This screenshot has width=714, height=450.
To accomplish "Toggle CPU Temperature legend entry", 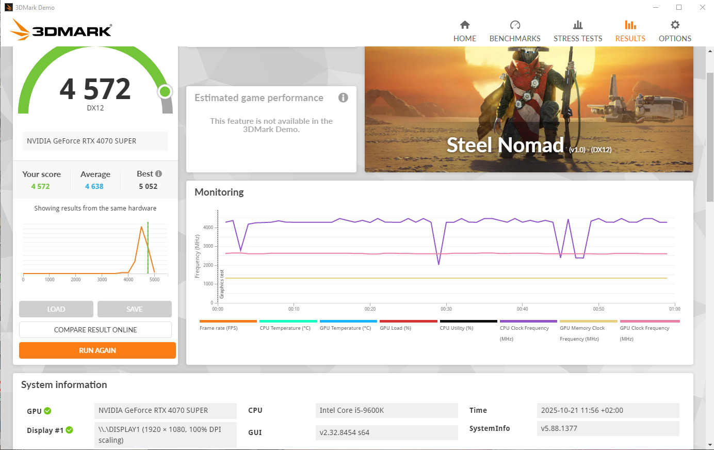I will (288, 325).
